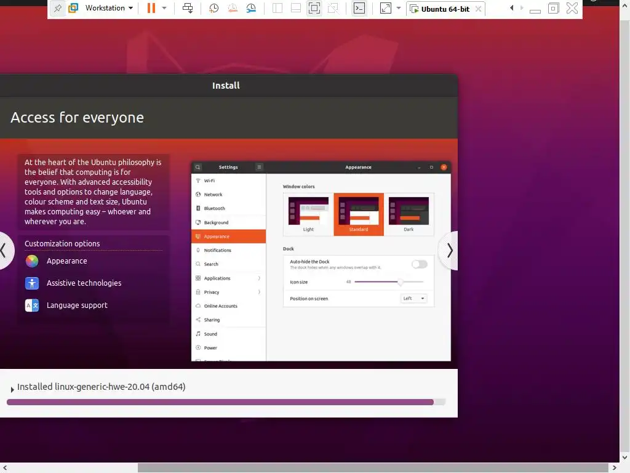Expand Applications chevron in Settings sidebar
The image size is (630, 473).
pos(259,278)
